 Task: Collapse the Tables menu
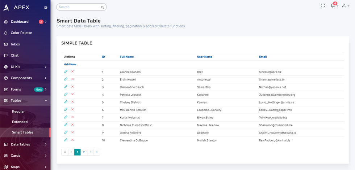(25, 101)
